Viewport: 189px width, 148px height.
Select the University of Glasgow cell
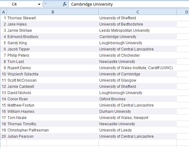click(x=138, y=80)
